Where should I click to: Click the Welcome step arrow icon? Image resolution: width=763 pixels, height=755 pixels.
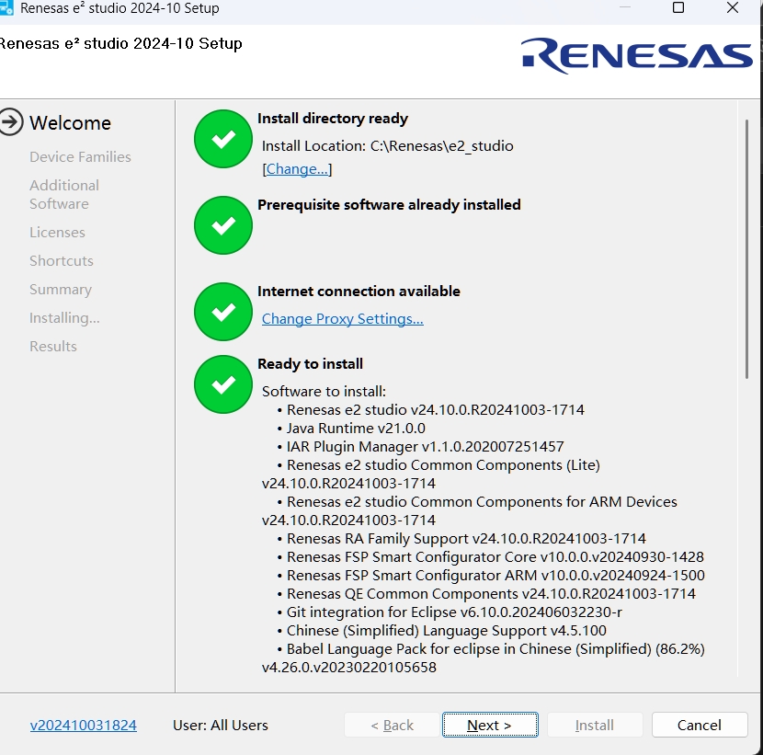11,122
